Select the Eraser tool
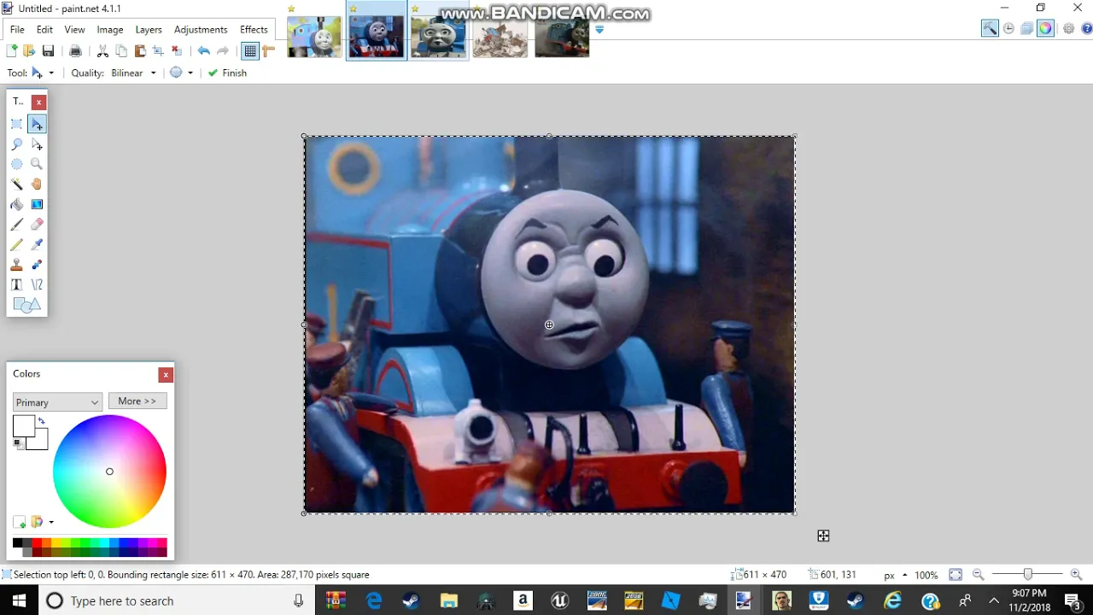The width and height of the screenshot is (1093, 615). [x=37, y=224]
